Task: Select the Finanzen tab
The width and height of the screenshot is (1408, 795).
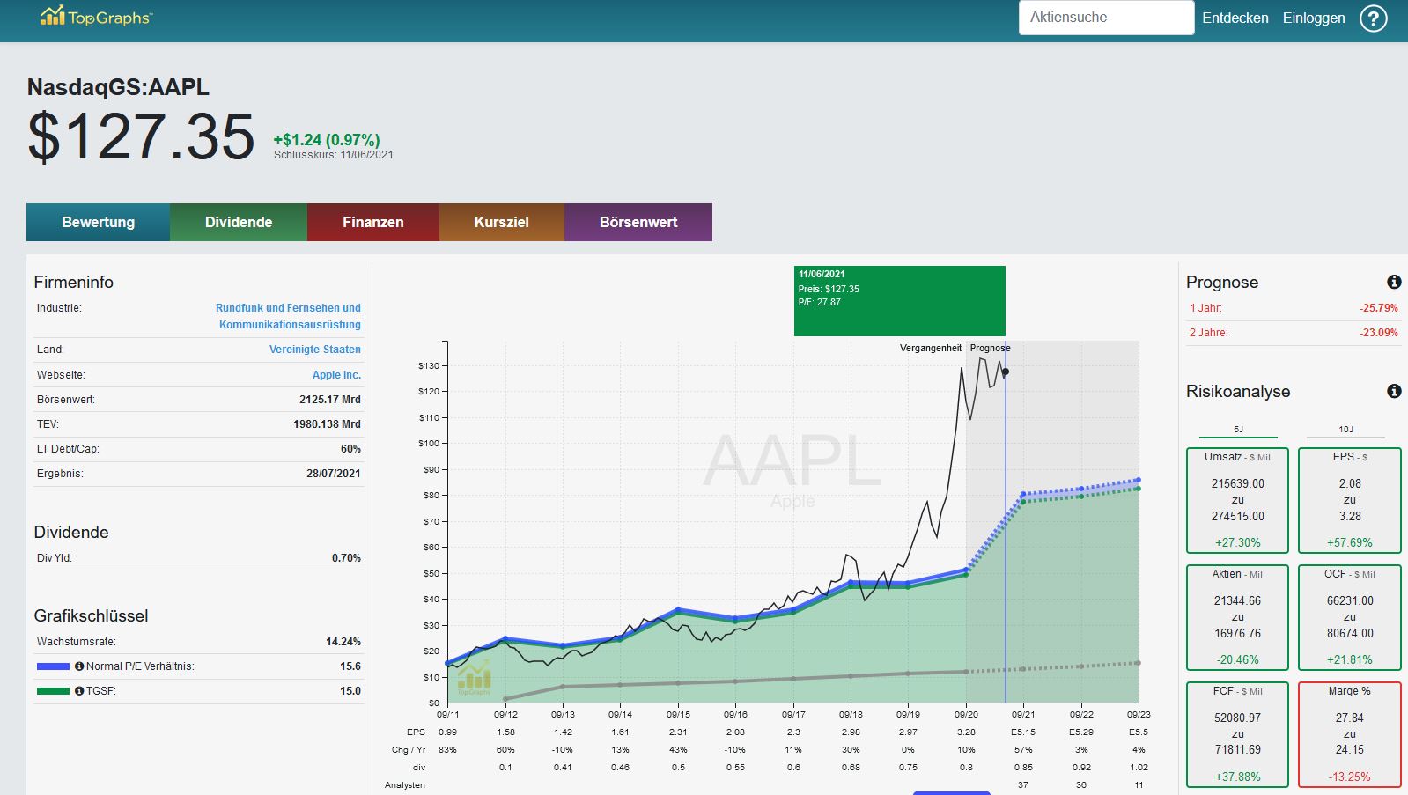Action: pos(373,222)
